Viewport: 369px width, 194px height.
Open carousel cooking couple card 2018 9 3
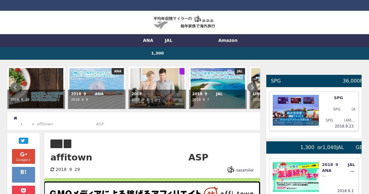point(157,88)
